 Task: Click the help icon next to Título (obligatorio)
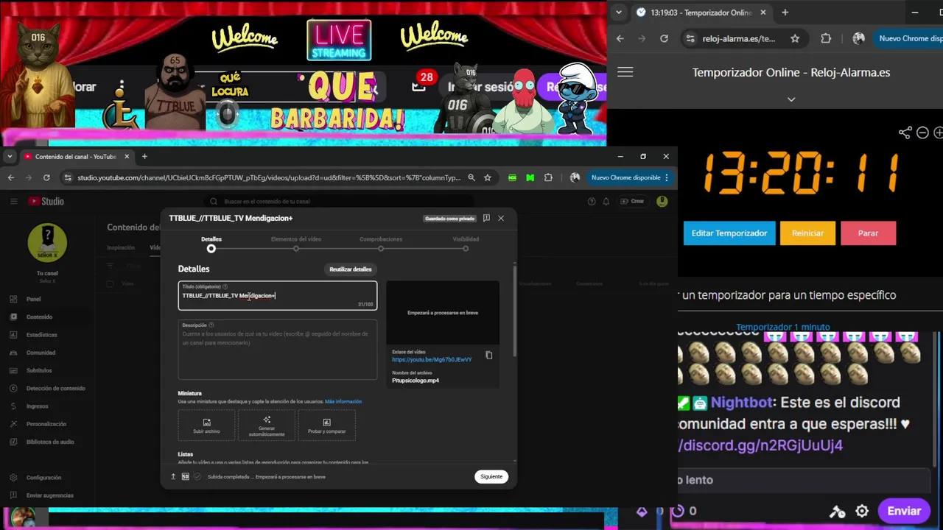pyautogui.click(x=225, y=286)
